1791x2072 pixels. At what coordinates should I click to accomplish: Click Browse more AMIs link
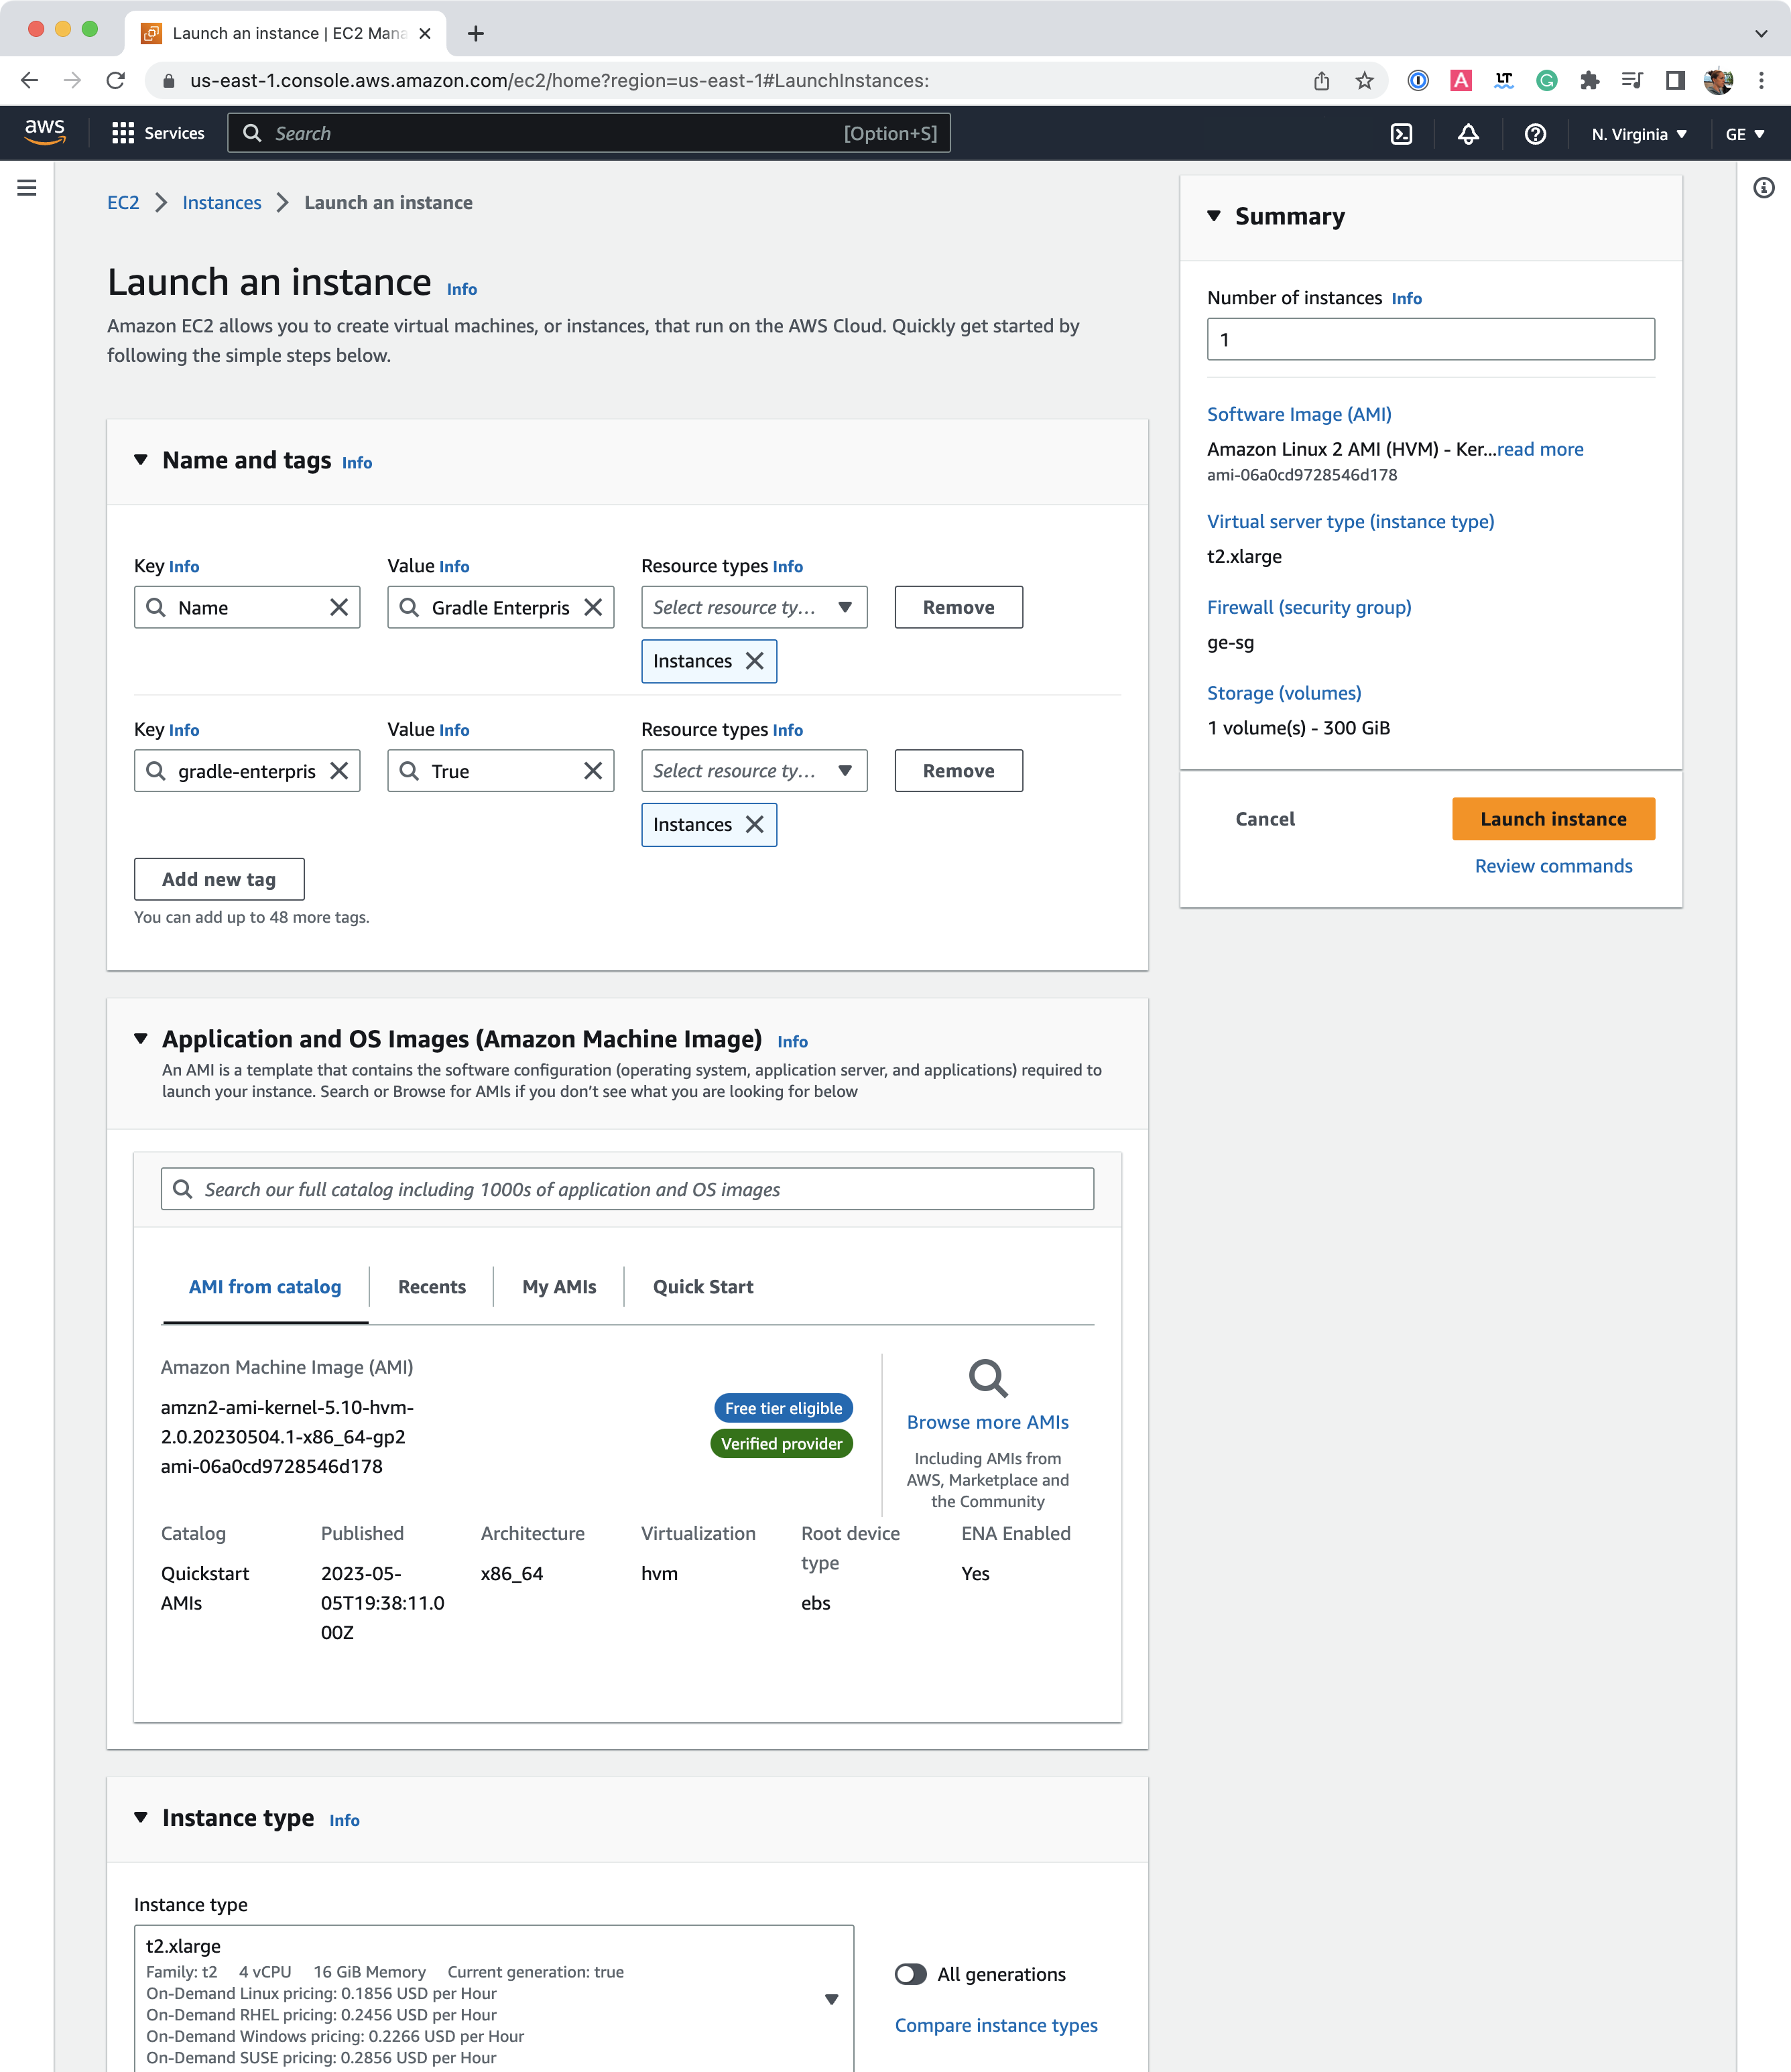(988, 1421)
